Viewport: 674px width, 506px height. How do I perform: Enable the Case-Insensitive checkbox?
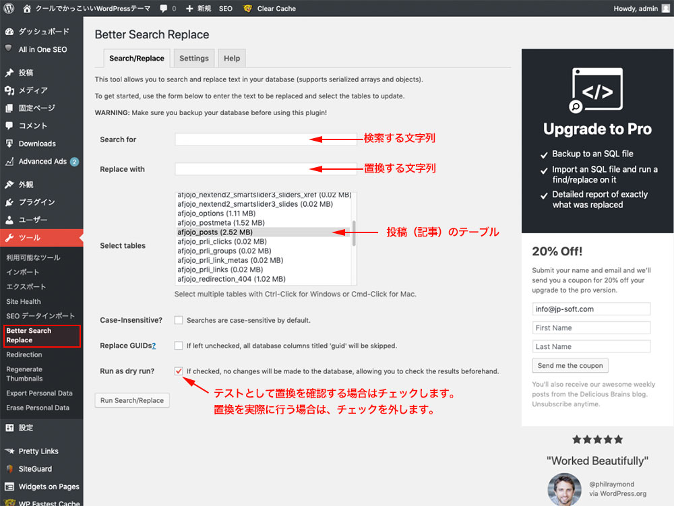(x=179, y=320)
